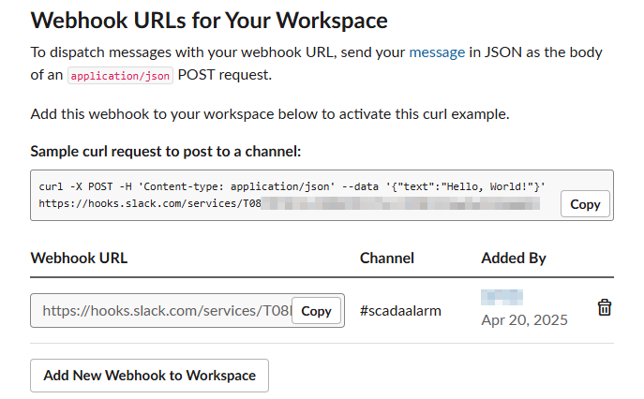The width and height of the screenshot is (644, 399).
Task: Add New Webhook to Workspace
Action: pyautogui.click(x=149, y=376)
